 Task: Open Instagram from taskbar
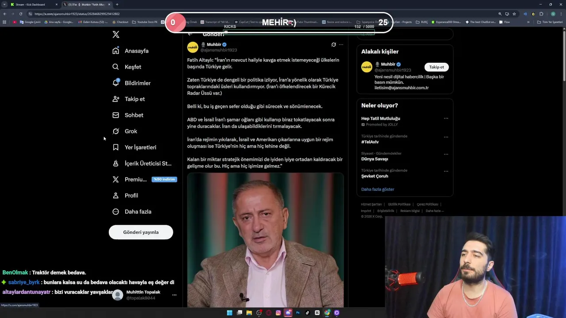[x=278, y=313]
